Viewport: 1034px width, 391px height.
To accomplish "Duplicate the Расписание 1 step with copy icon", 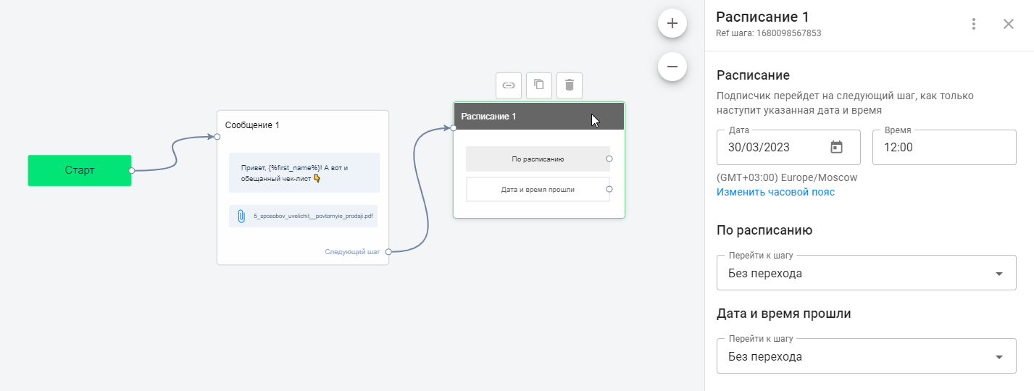I will click(539, 85).
